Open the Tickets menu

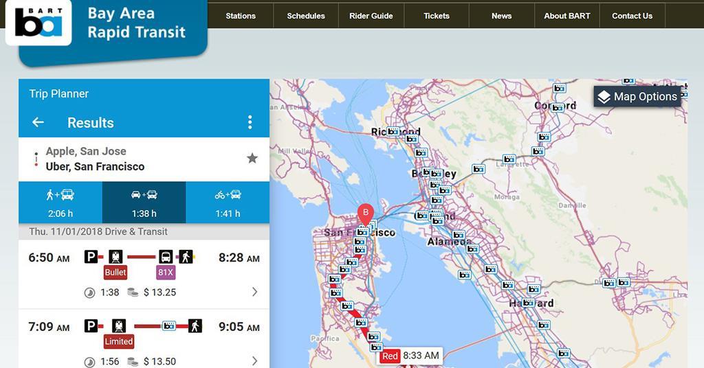tap(437, 16)
